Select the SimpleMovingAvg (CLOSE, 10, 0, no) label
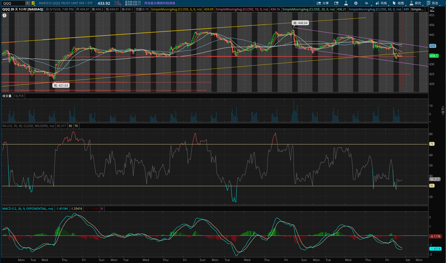This screenshot has width=446, height=263. (242, 9)
